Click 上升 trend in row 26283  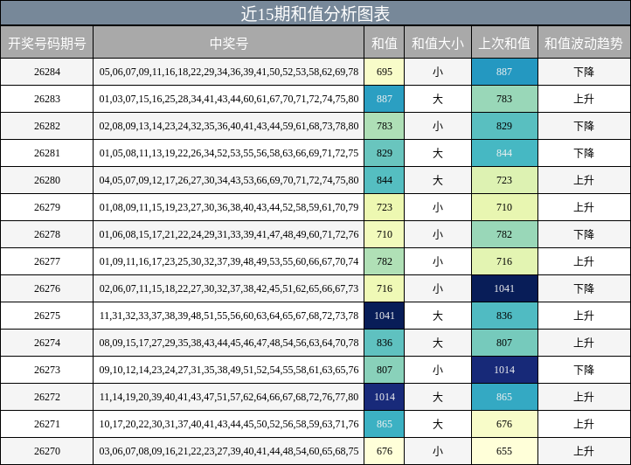[584, 99]
